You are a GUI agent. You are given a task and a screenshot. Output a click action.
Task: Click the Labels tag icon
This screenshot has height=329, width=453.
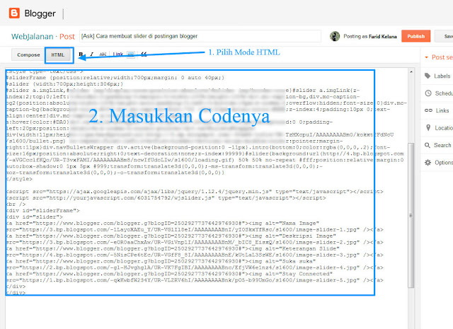(428, 76)
